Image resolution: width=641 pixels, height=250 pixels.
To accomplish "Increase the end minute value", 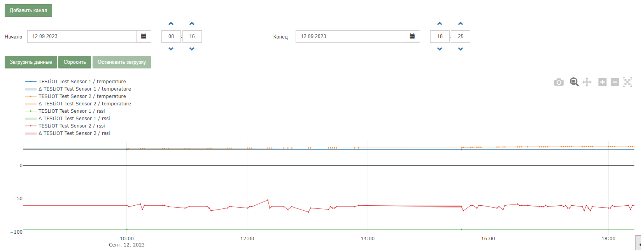I will point(461,24).
